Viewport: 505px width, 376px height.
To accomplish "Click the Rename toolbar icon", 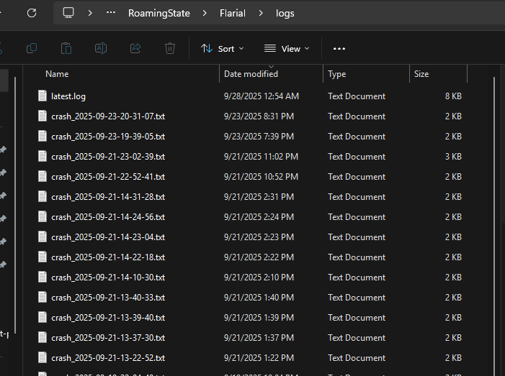I will (101, 48).
